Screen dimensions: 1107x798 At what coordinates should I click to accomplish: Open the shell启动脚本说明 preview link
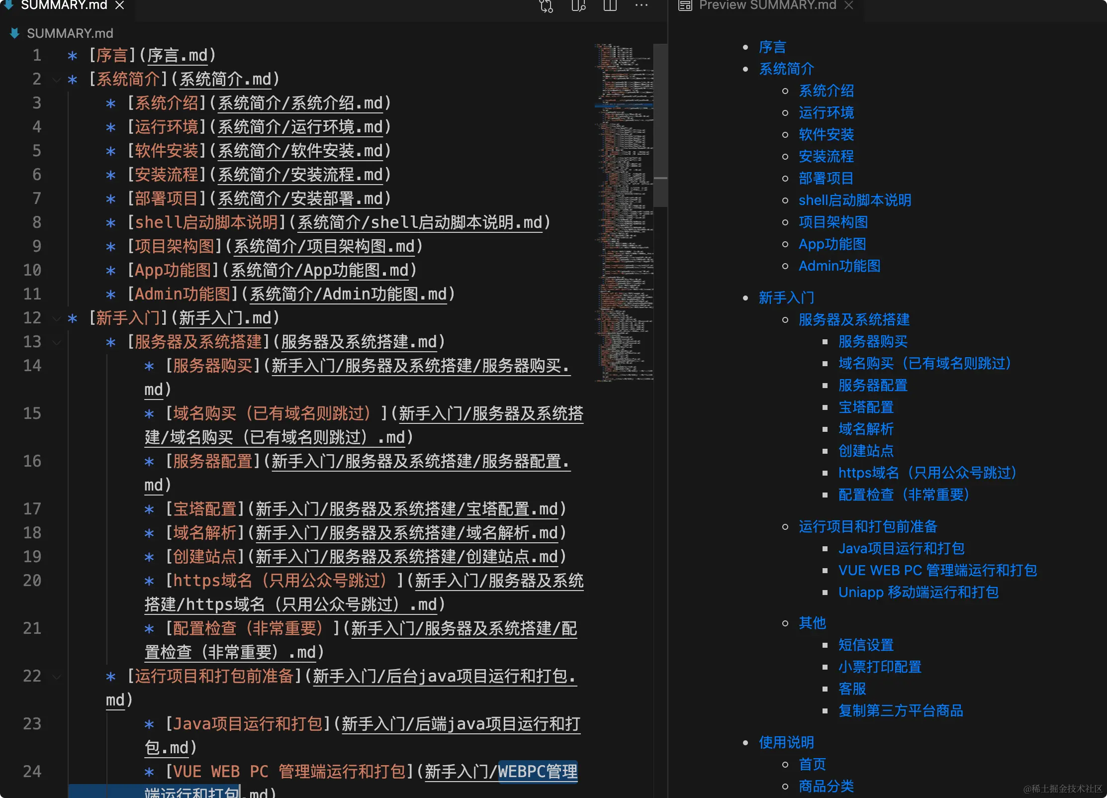click(854, 200)
